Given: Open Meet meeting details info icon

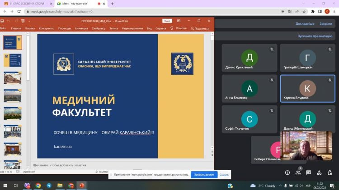Looking at the screenshot, I should [287, 172].
